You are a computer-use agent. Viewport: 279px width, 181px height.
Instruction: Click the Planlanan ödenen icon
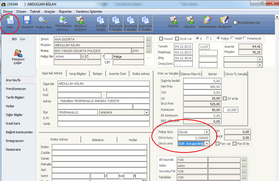pyautogui.click(x=63, y=23)
